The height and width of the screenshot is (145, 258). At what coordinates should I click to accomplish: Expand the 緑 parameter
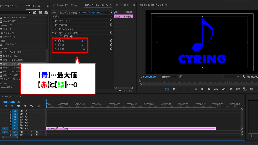click(55, 45)
